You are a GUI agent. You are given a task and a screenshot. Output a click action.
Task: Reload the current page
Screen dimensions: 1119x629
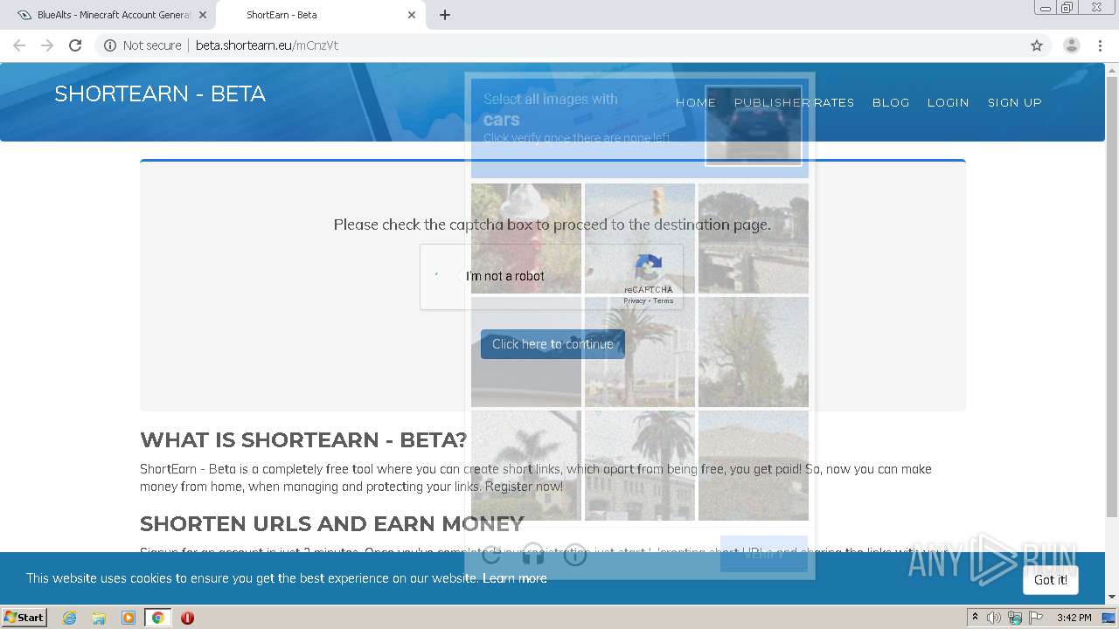click(75, 45)
